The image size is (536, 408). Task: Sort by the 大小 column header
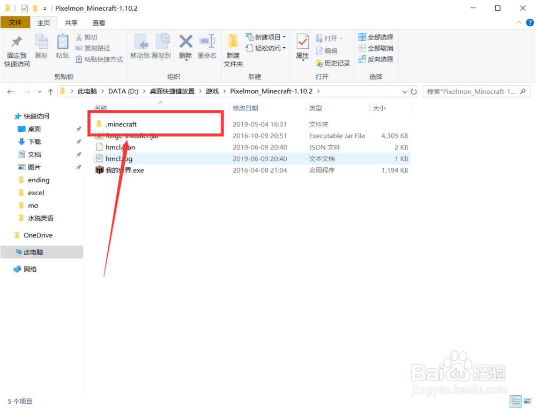pos(379,108)
